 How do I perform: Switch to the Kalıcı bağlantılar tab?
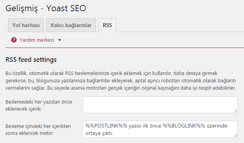[x=71, y=25]
